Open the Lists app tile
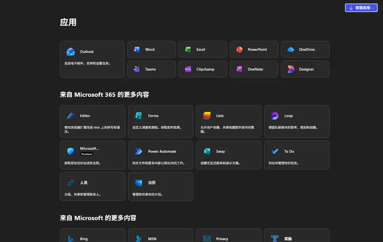This screenshot has height=242, width=383. pos(228,121)
